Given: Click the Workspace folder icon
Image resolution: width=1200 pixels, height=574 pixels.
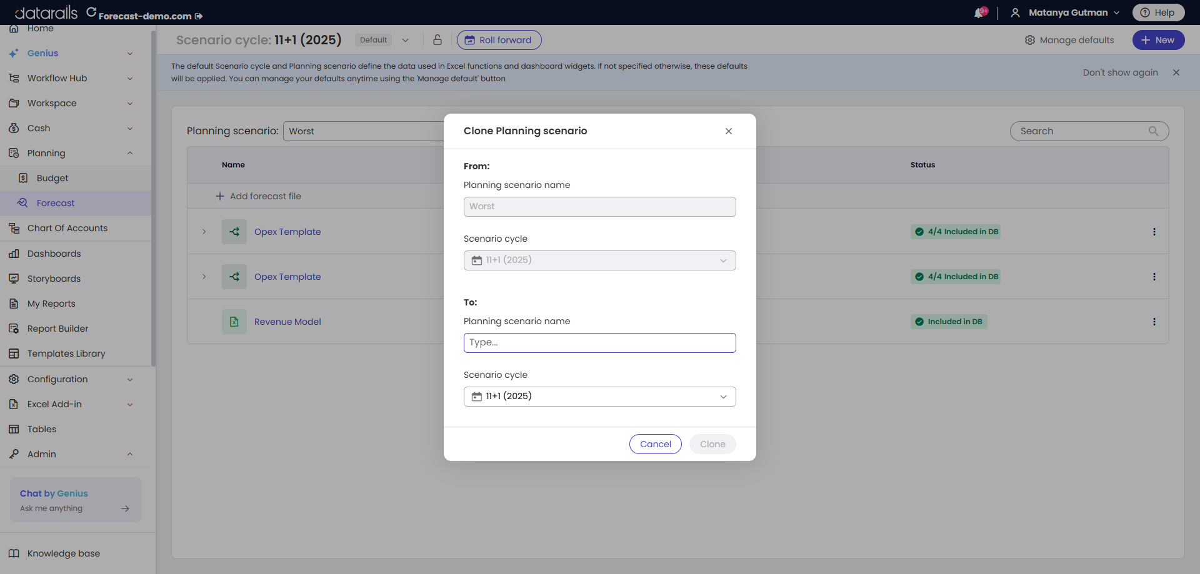Looking at the screenshot, I should pos(14,103).
